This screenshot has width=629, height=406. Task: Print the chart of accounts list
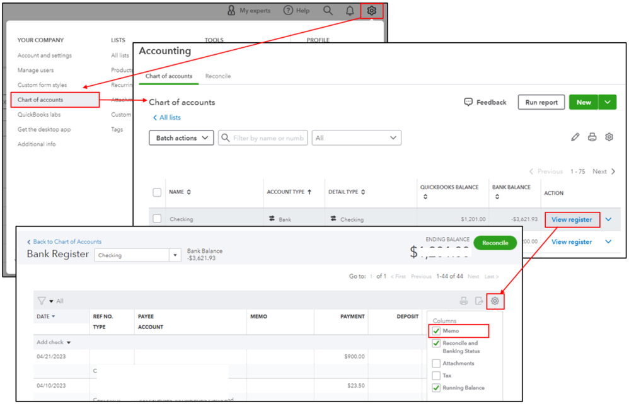point(592,137)
